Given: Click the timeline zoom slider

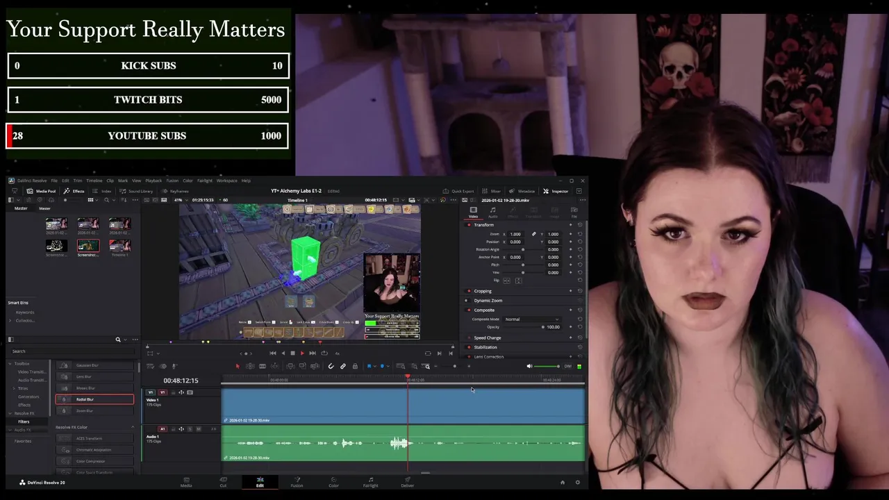Looking at the screenshot, I should click(454, 366).
